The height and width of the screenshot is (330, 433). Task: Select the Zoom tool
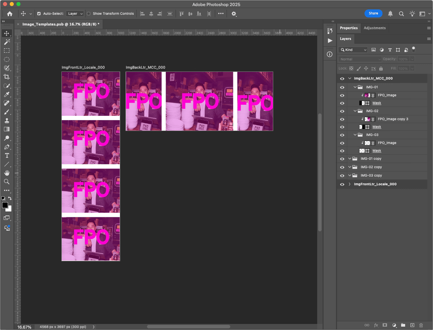point(7,182)
